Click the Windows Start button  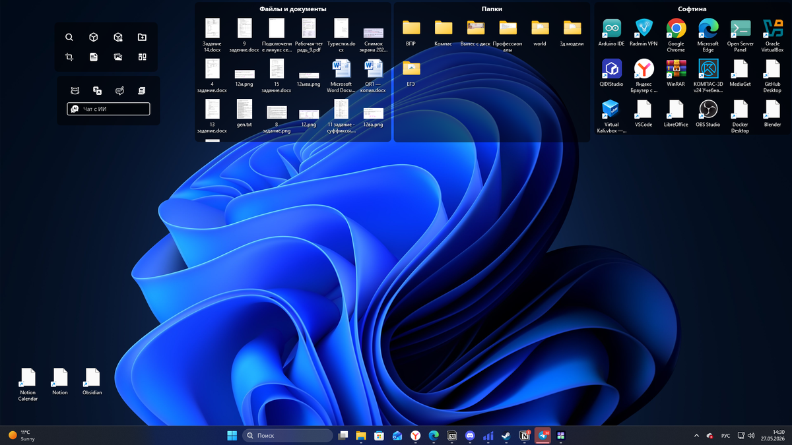(232, 436)
